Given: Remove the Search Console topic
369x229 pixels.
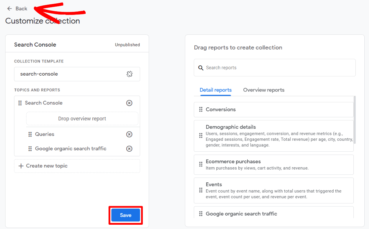Looking at the screenshot, I should (x=129, y=103).
